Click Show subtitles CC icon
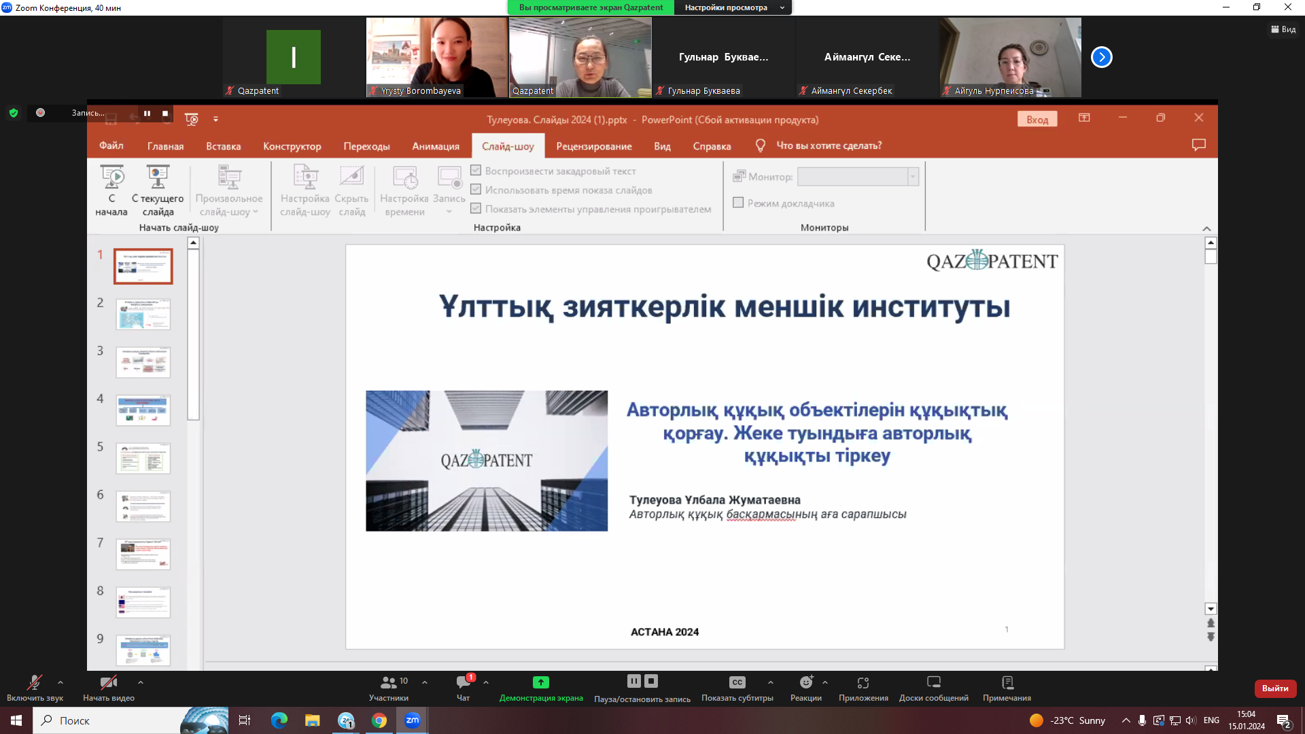 (x=737, y=682)
